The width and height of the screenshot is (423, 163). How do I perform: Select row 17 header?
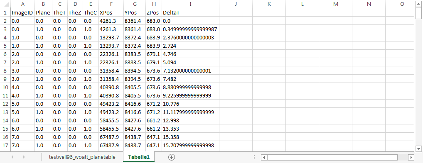click(x=5, y=145)
